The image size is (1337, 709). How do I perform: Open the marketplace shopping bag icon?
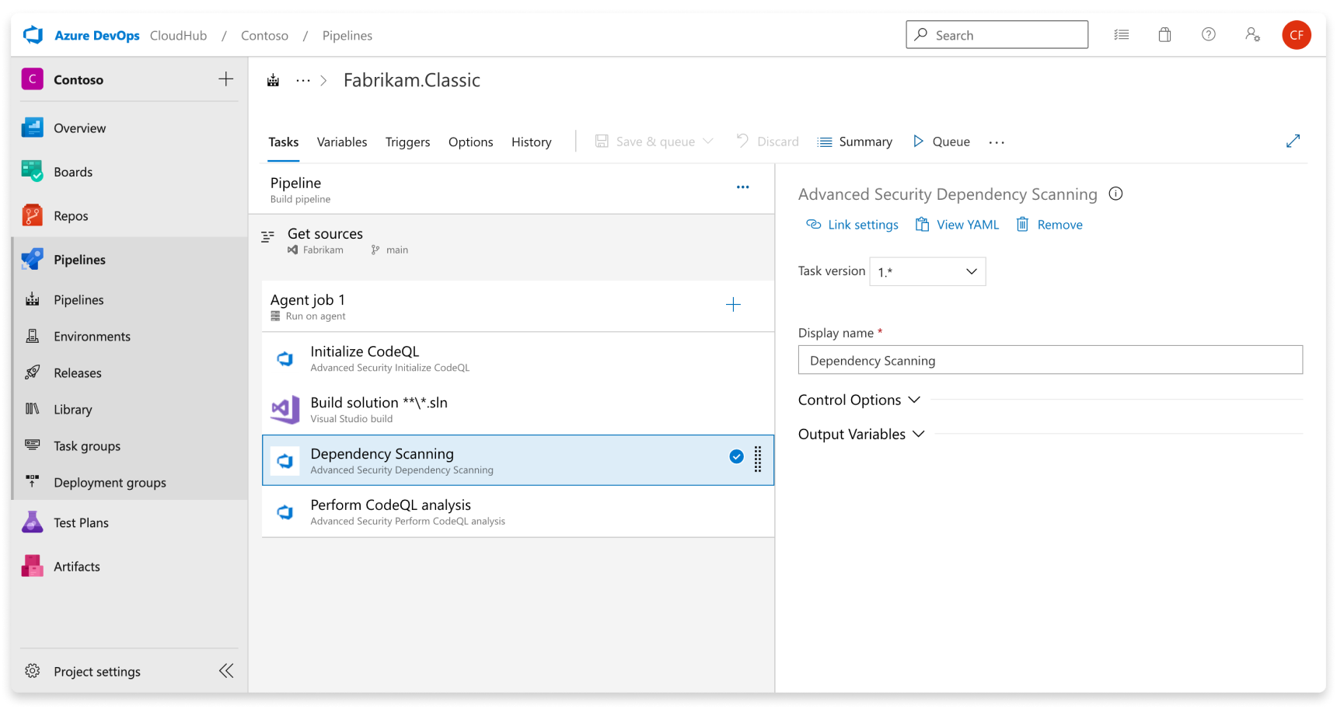coord(1164,34)
